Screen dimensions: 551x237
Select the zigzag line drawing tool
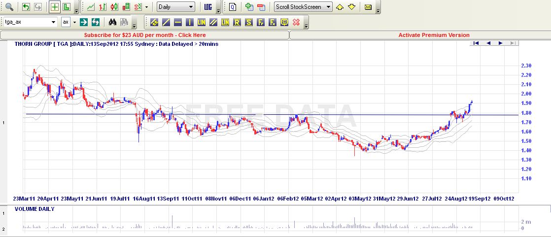click(x=154, y=22)
